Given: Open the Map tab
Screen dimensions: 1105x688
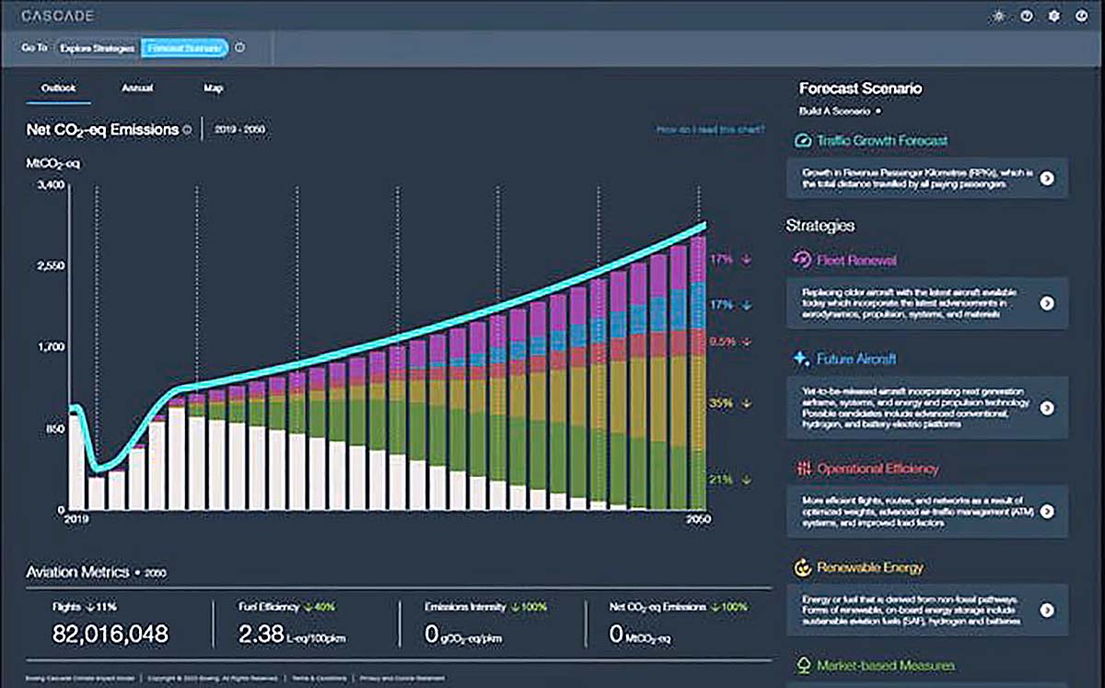Looking at the screenshot, I should pyautogui.click(x=213, y=88).
